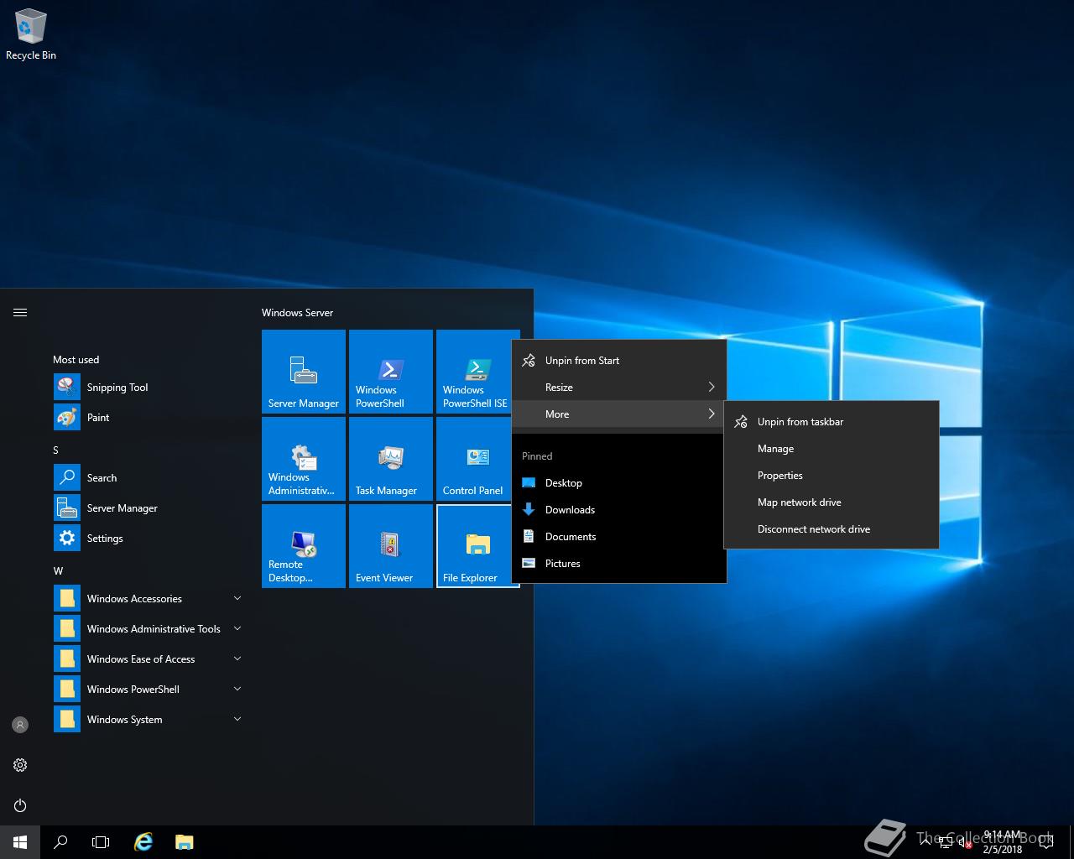Open Settings in the app list
The image size is (1074, 859).
(x=149, y=539)
